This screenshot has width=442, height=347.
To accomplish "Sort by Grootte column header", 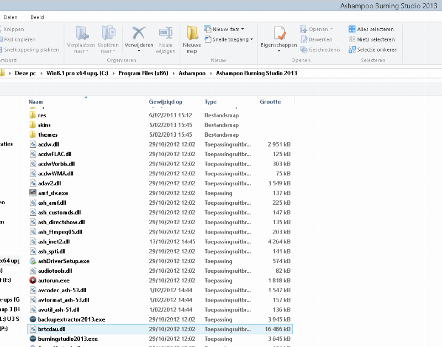I will click(270, 102).
